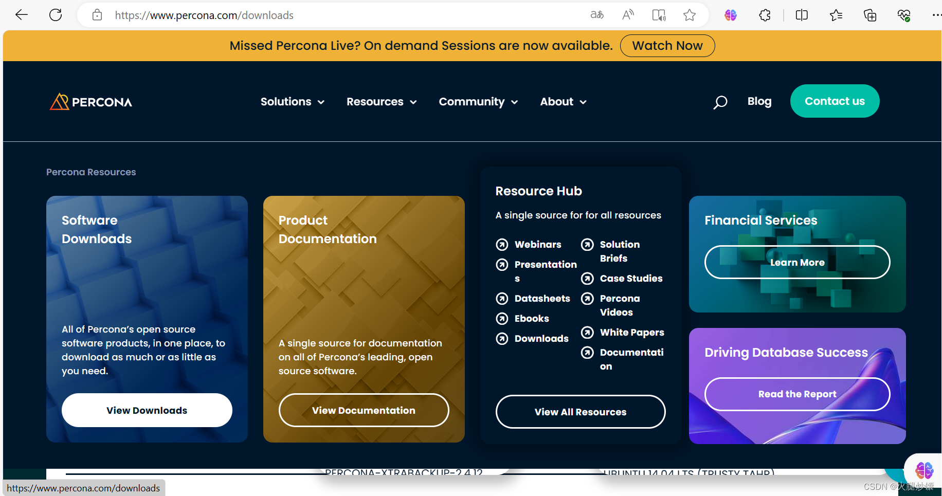Add page to favorites star icon
The height and width of the screenshot is (496, 942).
(690, 15)
